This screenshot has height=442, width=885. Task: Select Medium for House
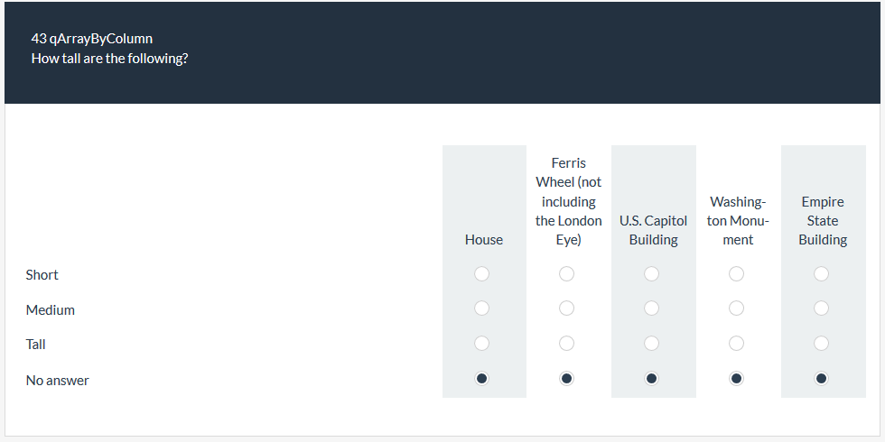tap(482, 308)
